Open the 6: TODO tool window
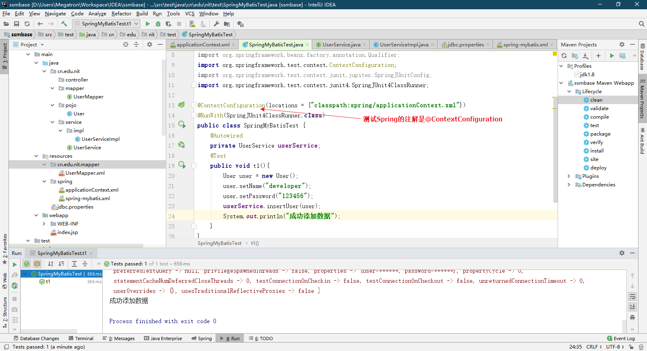The height and width of the screenshot is (351, 647). [x=261, y=338]
